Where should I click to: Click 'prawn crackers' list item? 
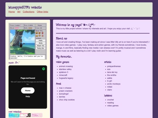pos(66,91)
